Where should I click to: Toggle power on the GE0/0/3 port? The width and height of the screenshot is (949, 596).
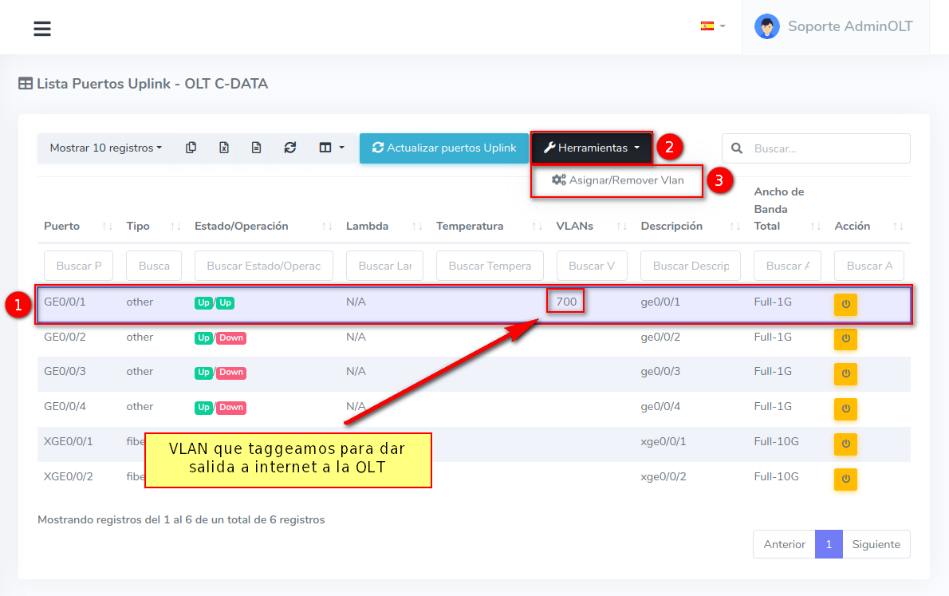tap(845, 373)
